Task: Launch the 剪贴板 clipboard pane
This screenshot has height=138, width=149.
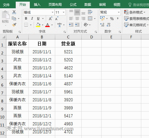Action: 20,32
